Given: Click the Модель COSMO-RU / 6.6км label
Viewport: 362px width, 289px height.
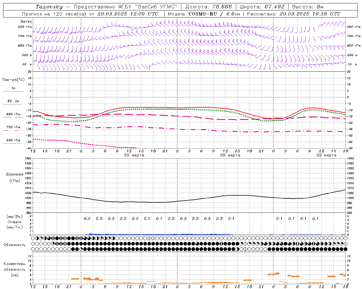Looking at the screenshot, I should (x=204, y=14).
